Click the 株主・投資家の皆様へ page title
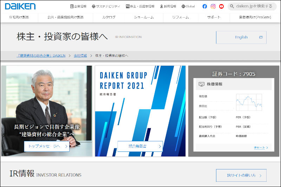Screen dimensions: 281x187 click(62, 37)
